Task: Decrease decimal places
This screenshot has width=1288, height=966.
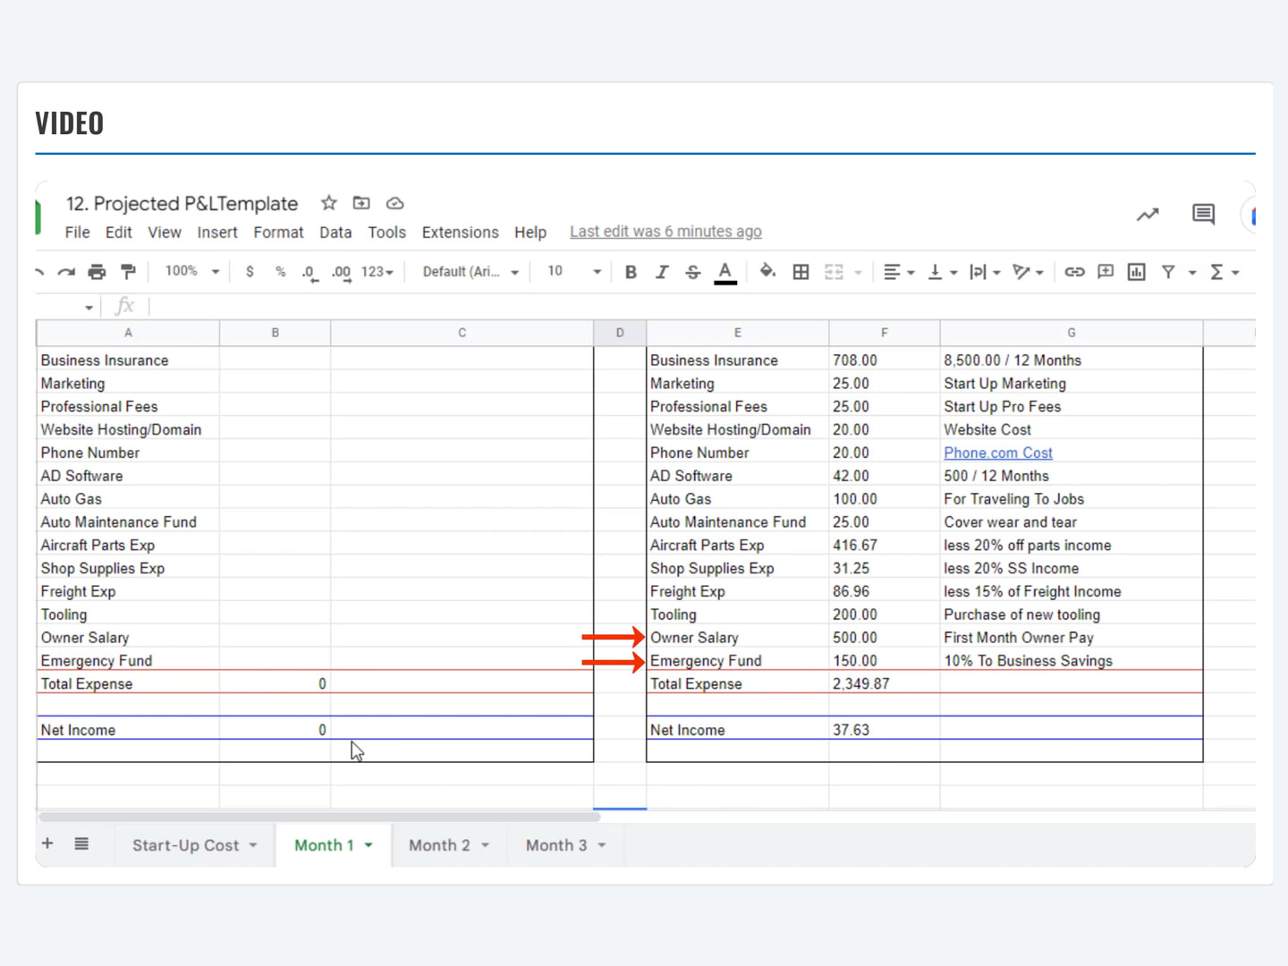Action: (x=309, y=273)
